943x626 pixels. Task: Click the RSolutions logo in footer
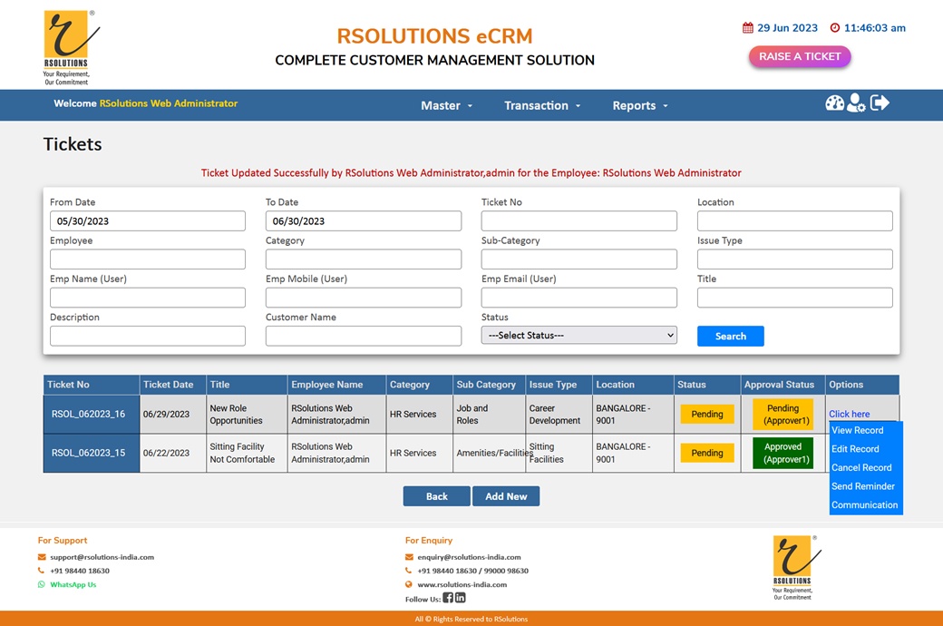pos(792,567)
